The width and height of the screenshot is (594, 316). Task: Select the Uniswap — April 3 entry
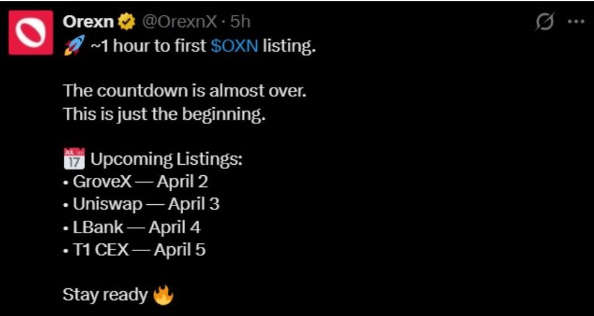(146, 204)
